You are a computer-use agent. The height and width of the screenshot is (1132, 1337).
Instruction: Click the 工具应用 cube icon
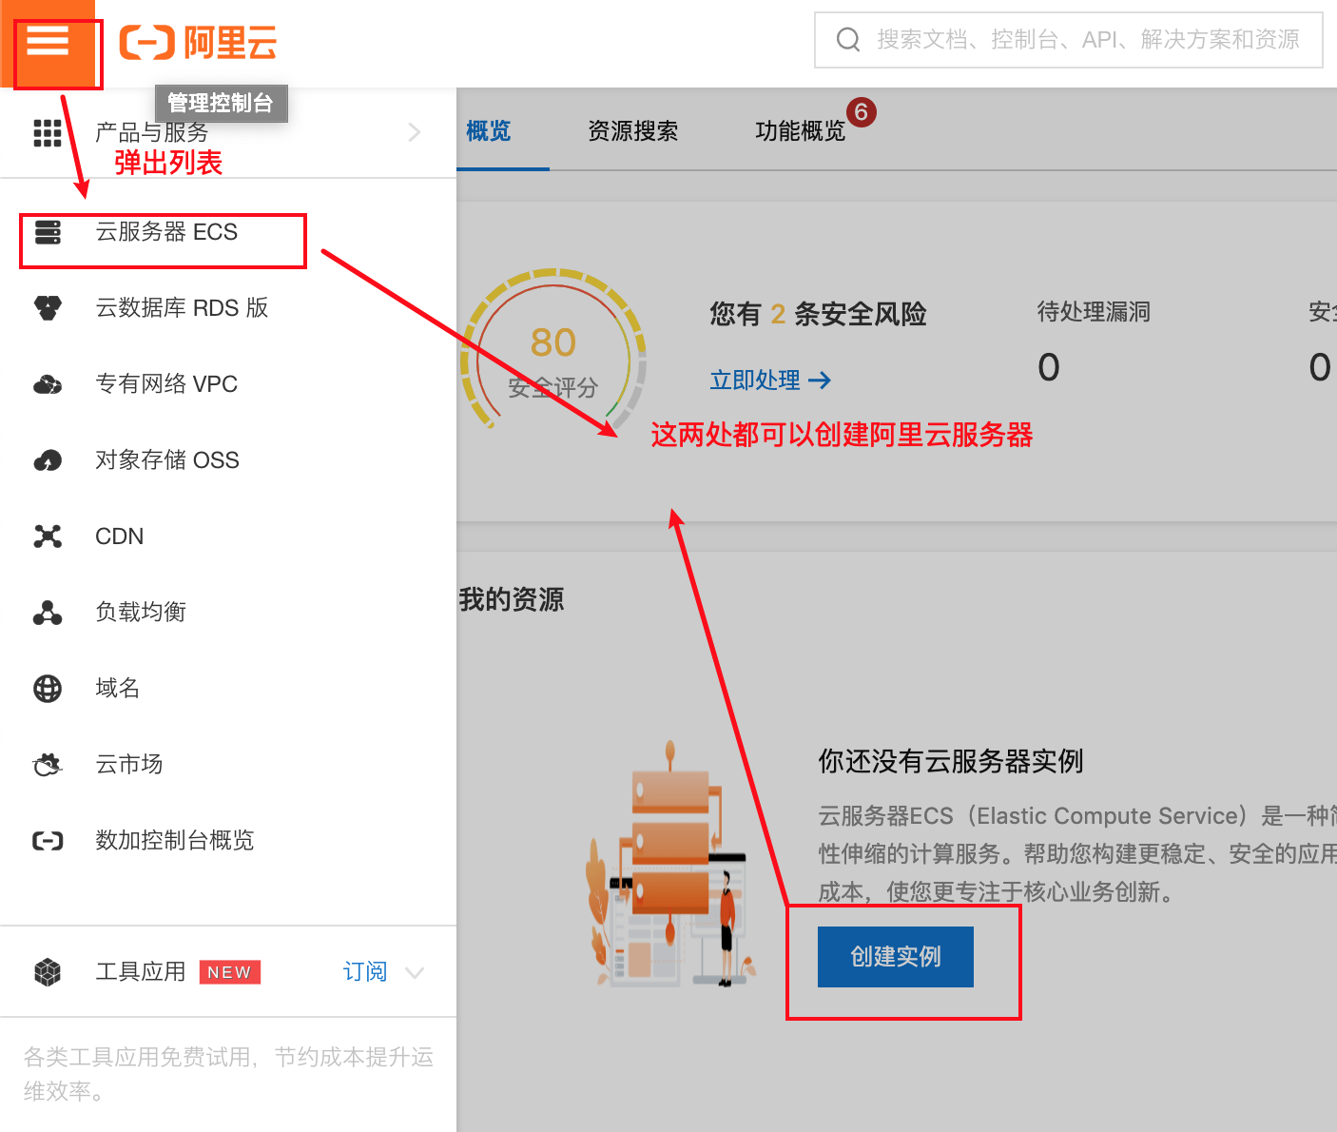point(48,972)
